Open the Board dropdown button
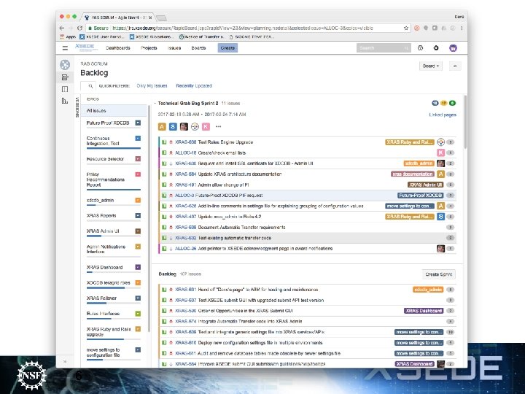525x394 pixels. [431, 66]
